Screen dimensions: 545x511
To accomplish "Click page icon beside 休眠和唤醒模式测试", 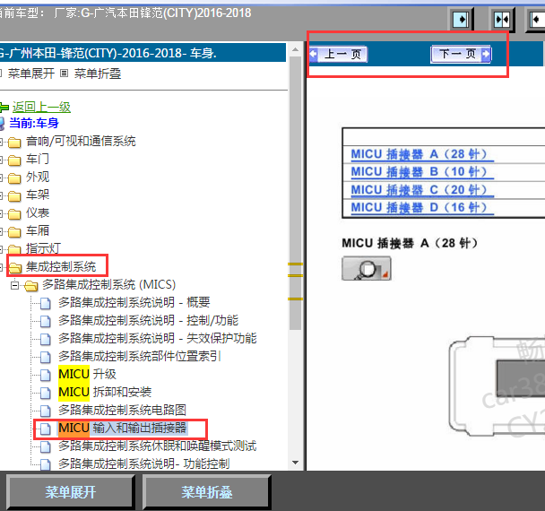I will coord(45,446).
